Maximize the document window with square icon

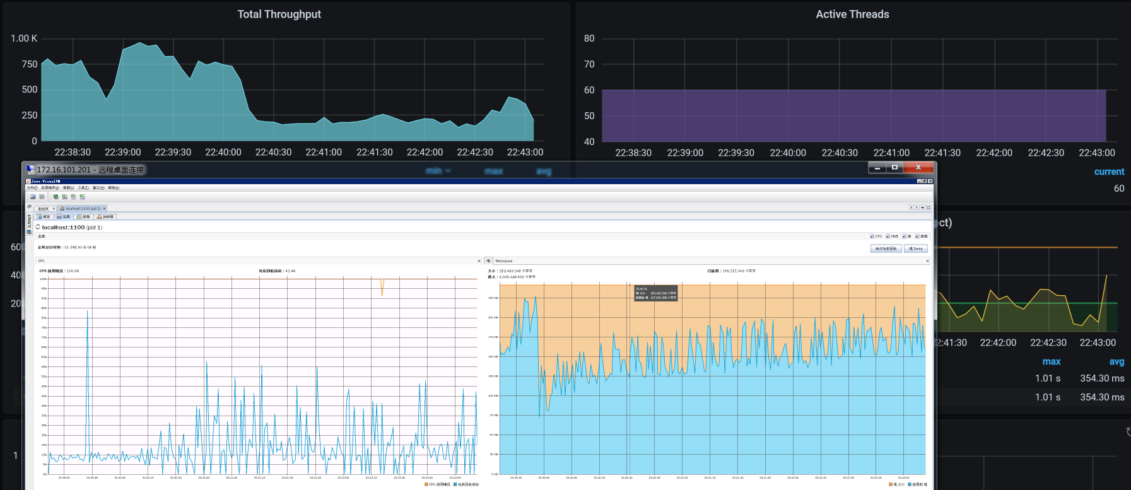coord(929,207)
